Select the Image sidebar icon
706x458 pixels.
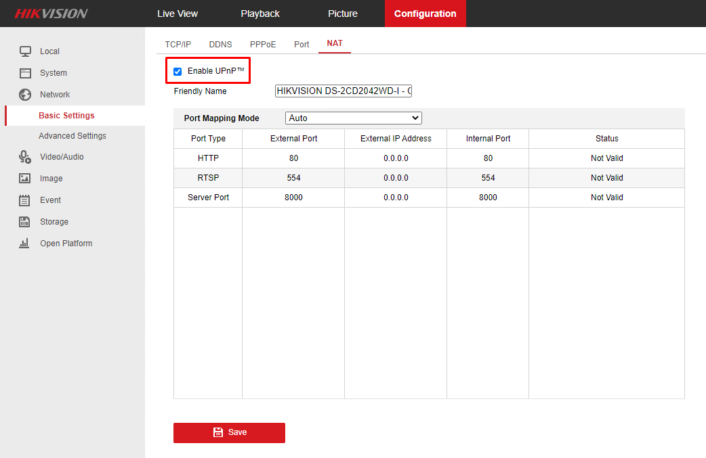coord(25,178)
